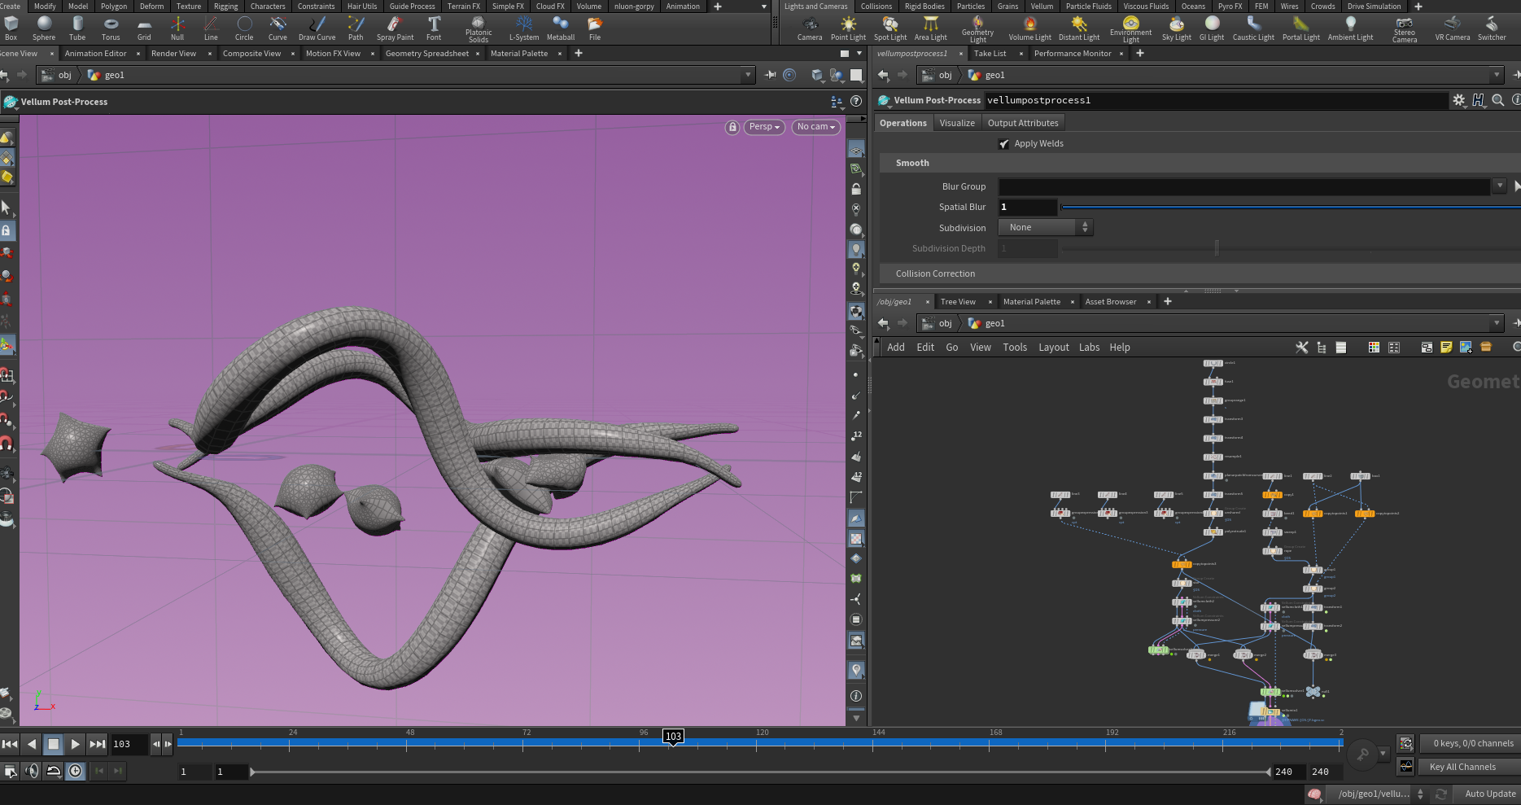Open the Labs menu in network editor
1521x805 pixels.
click(1089, 348)
